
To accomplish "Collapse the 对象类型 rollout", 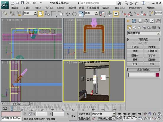I will 143,39.
